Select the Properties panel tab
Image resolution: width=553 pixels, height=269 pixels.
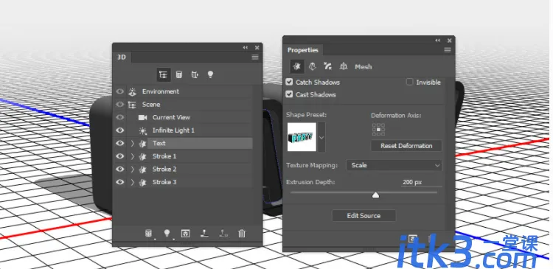click(302, 50)
